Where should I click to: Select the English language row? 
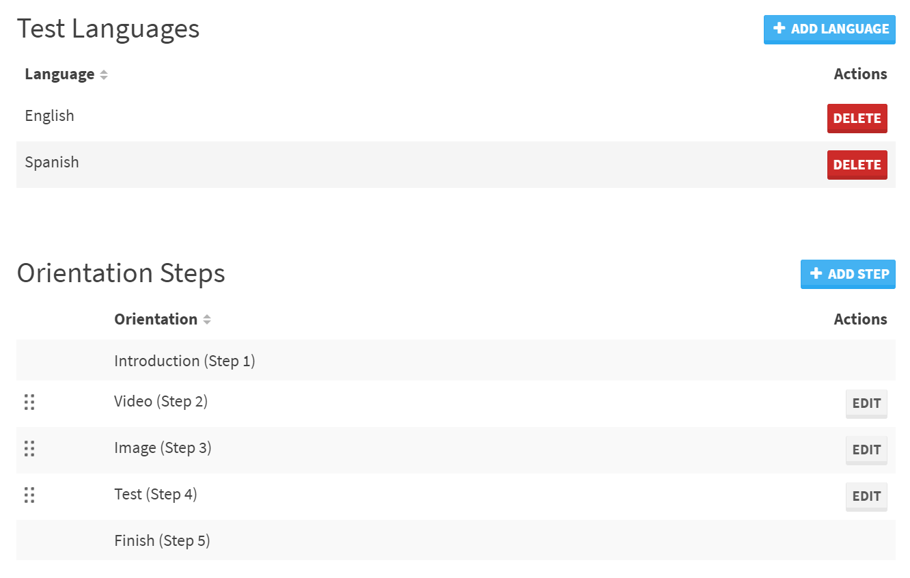click(49, 116)
